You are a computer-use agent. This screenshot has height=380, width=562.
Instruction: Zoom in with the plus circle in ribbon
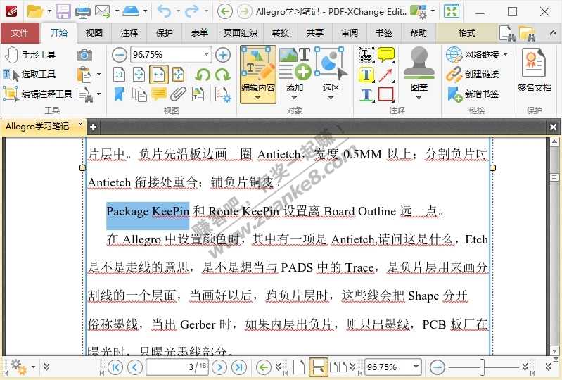(x=223, y=55)
